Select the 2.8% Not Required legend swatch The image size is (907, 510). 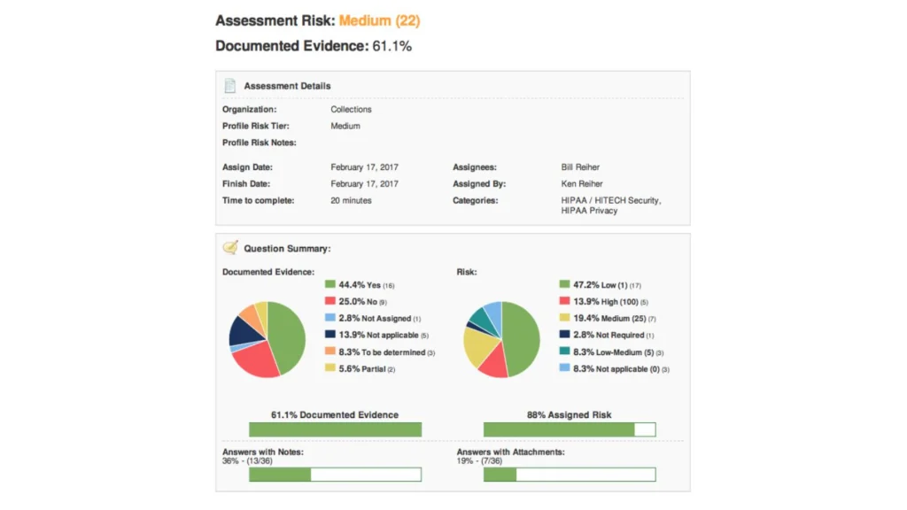[x=565, y=335]
